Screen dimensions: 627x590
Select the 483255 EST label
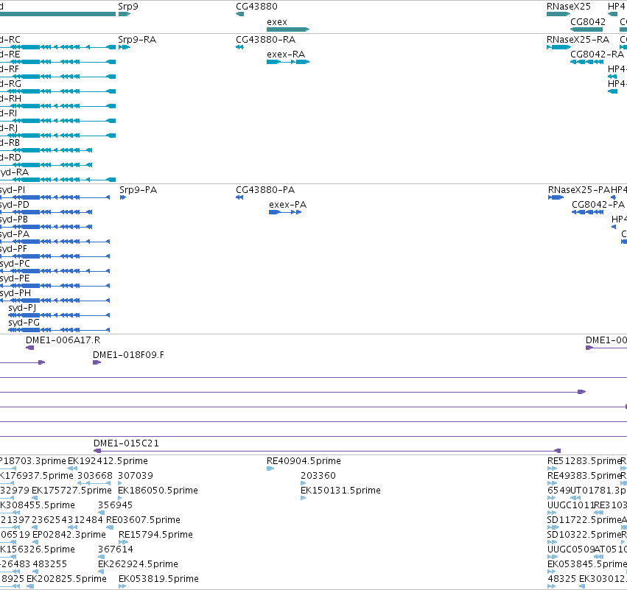49,564
